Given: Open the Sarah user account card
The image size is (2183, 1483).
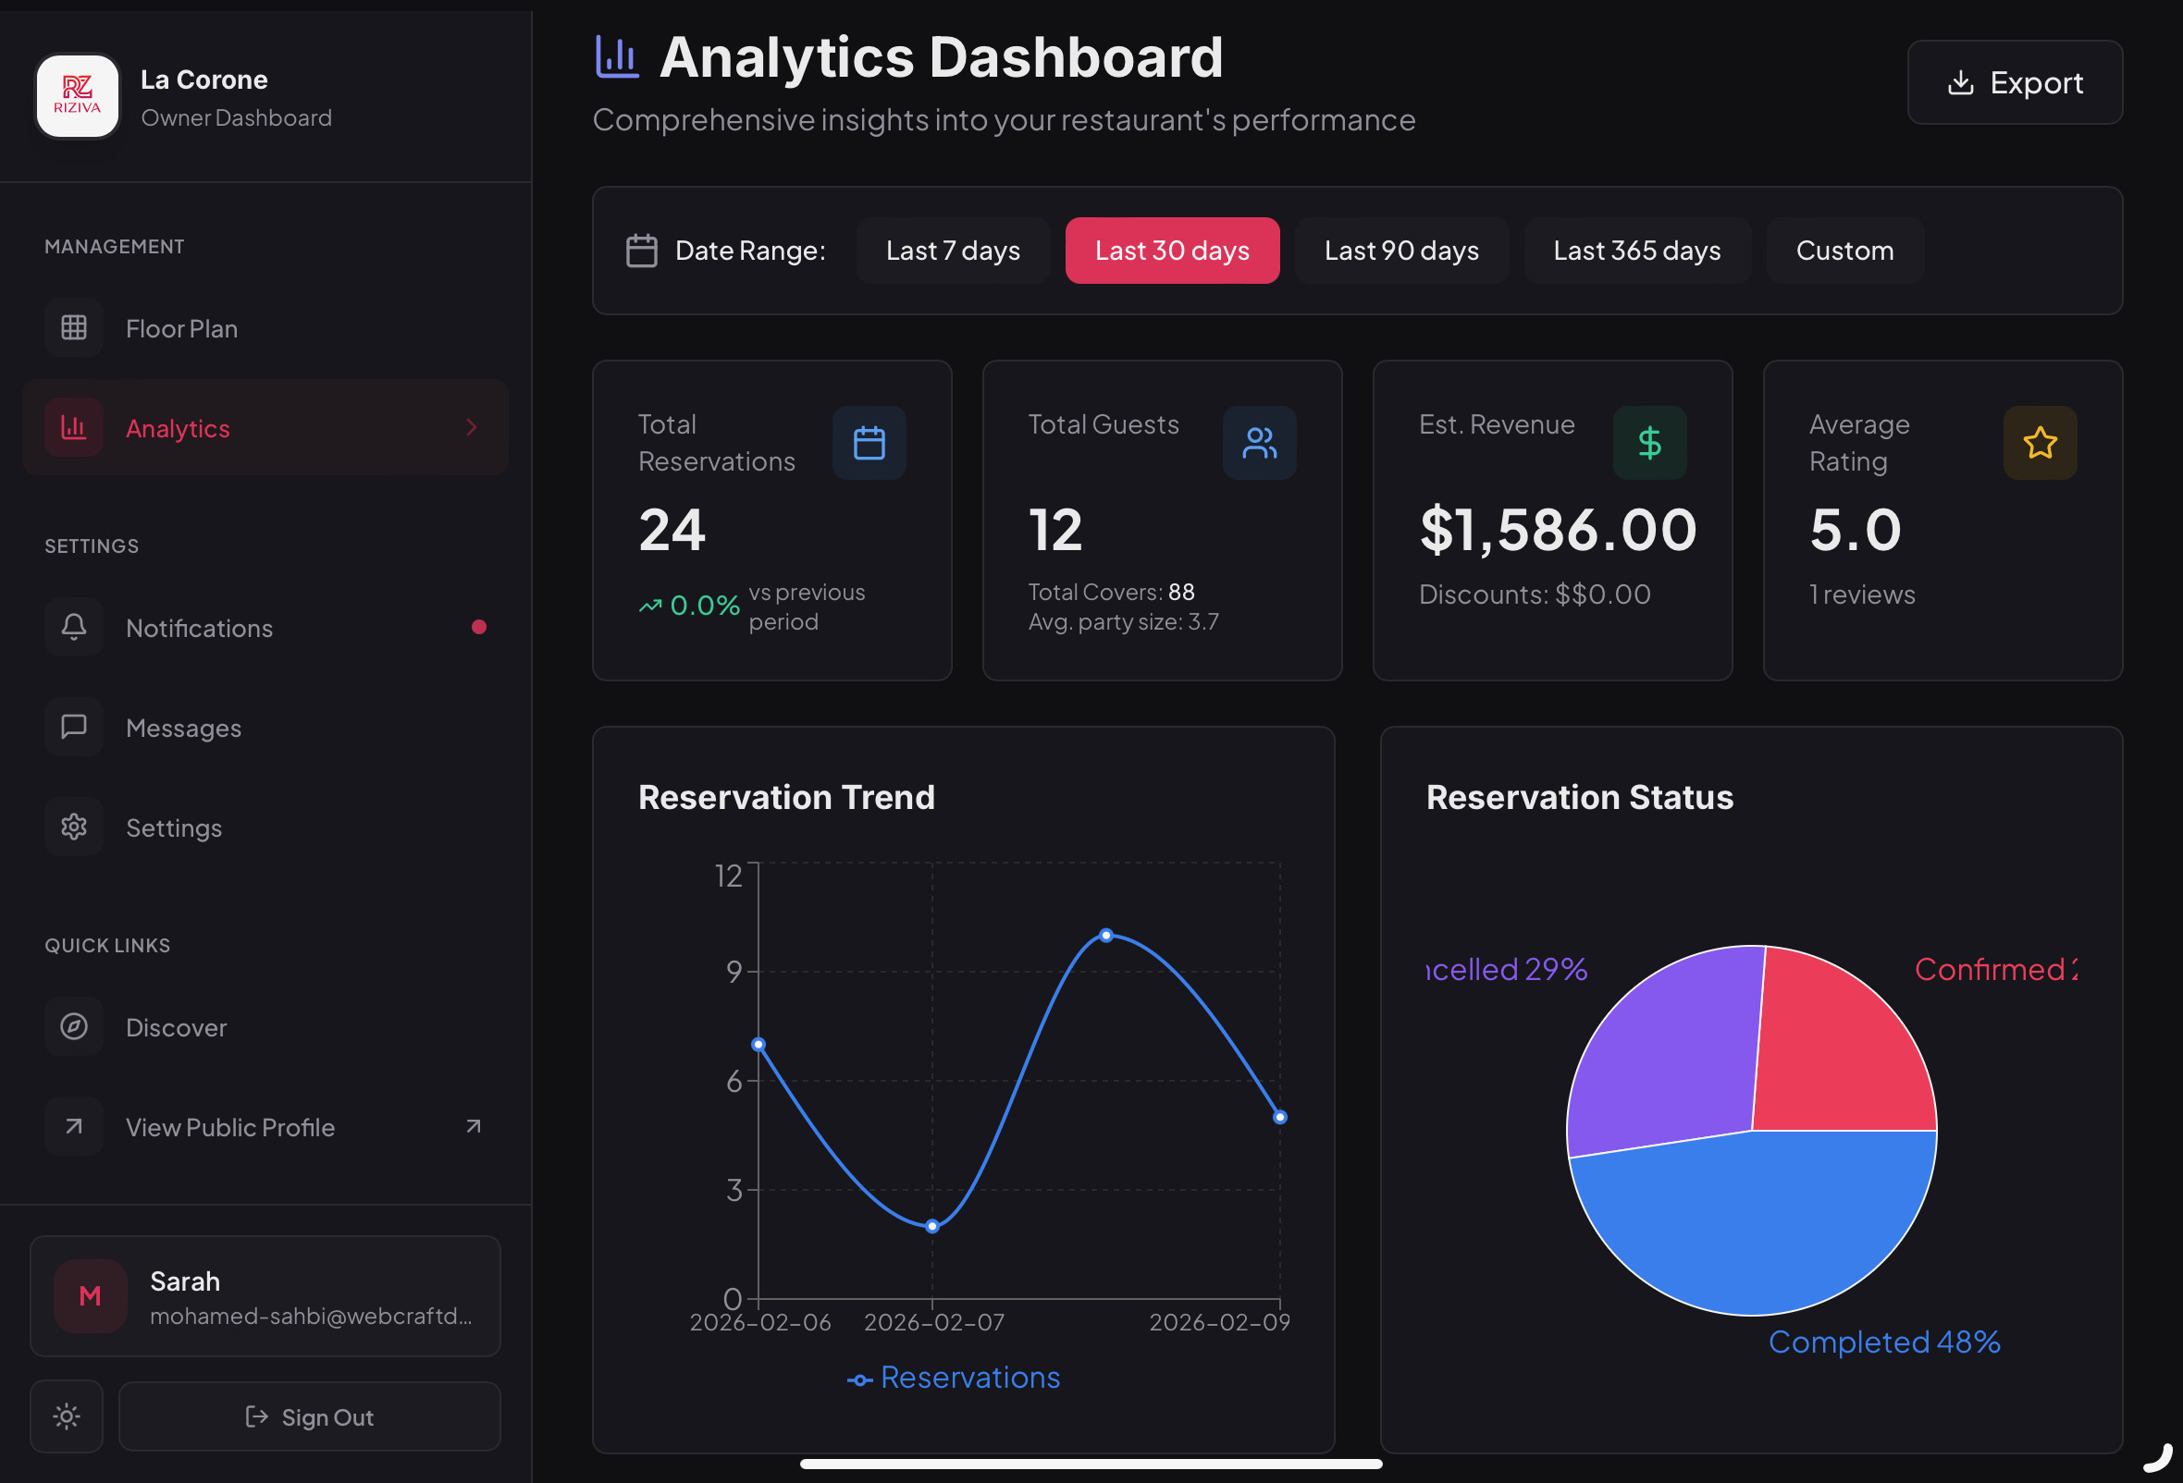Looking at the screenshot, I should point(265,1295).
